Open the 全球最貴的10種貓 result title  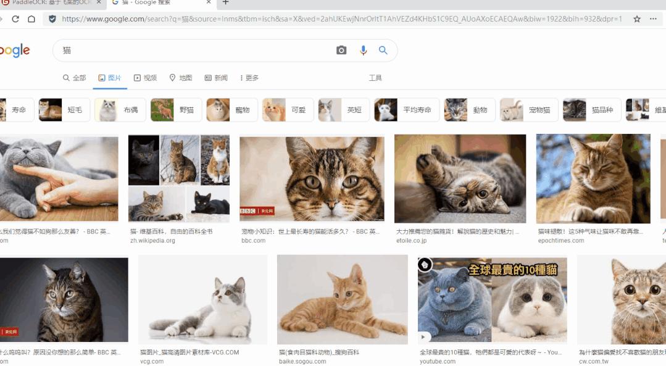(491, 352)
